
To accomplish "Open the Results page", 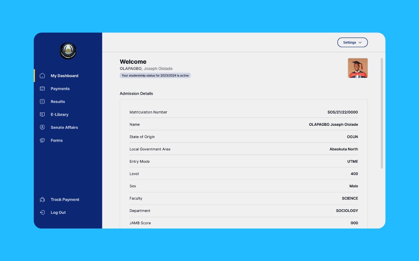I will click(x=58, y=101).
